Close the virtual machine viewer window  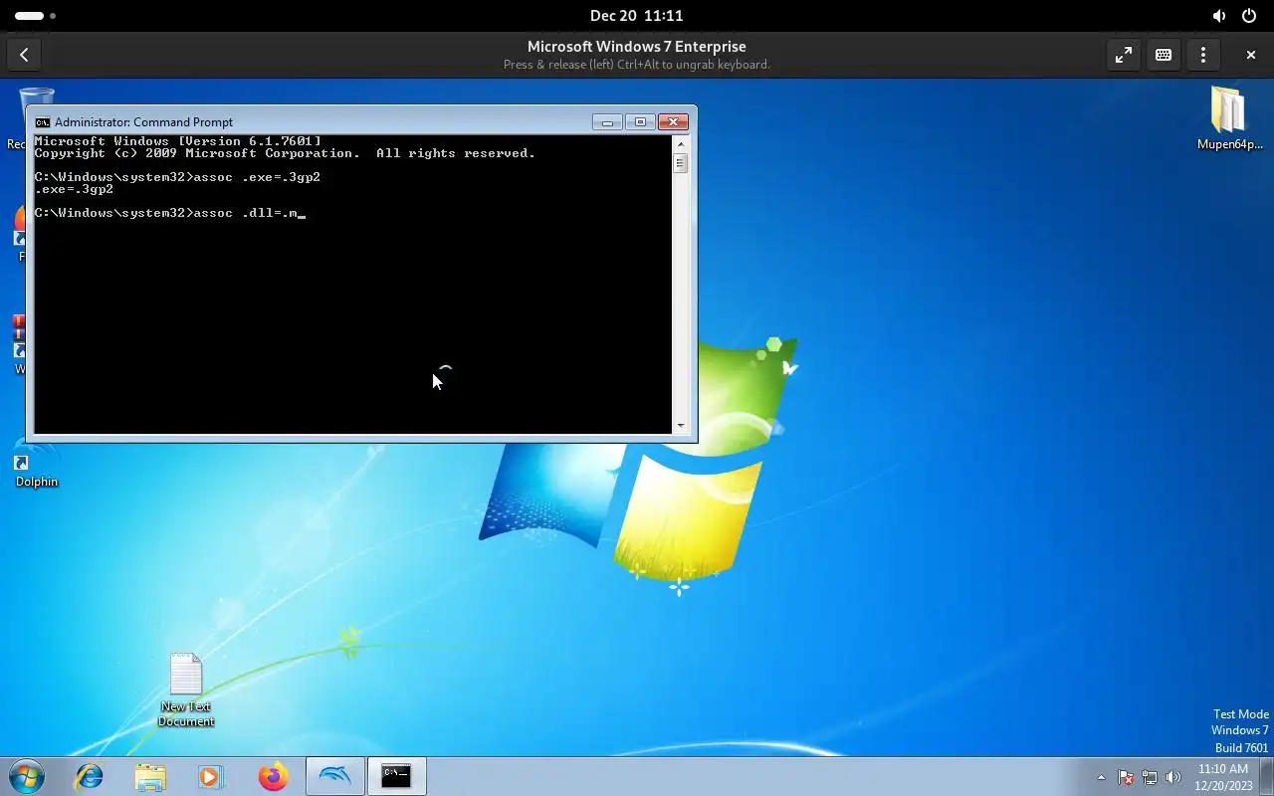(1251, 55)
